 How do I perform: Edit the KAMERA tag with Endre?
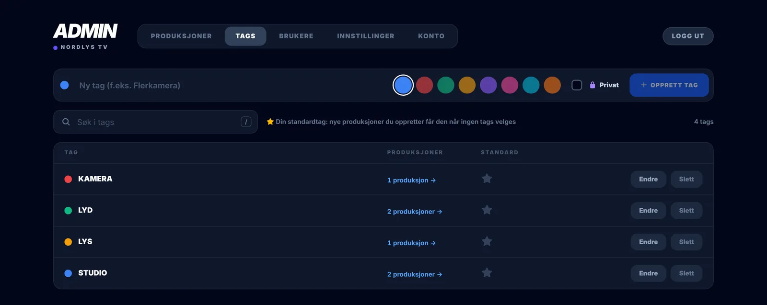pos(648,179)
